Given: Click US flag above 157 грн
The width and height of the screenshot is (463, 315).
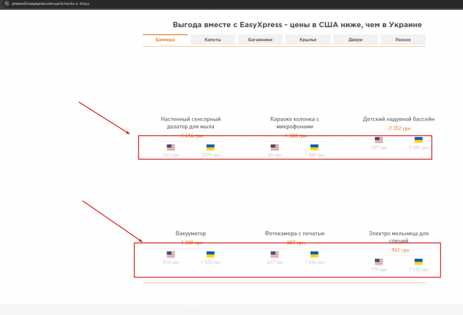Looking at the screenshot, I should 379,140.
